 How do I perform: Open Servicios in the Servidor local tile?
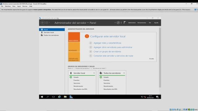click(77, 83)
